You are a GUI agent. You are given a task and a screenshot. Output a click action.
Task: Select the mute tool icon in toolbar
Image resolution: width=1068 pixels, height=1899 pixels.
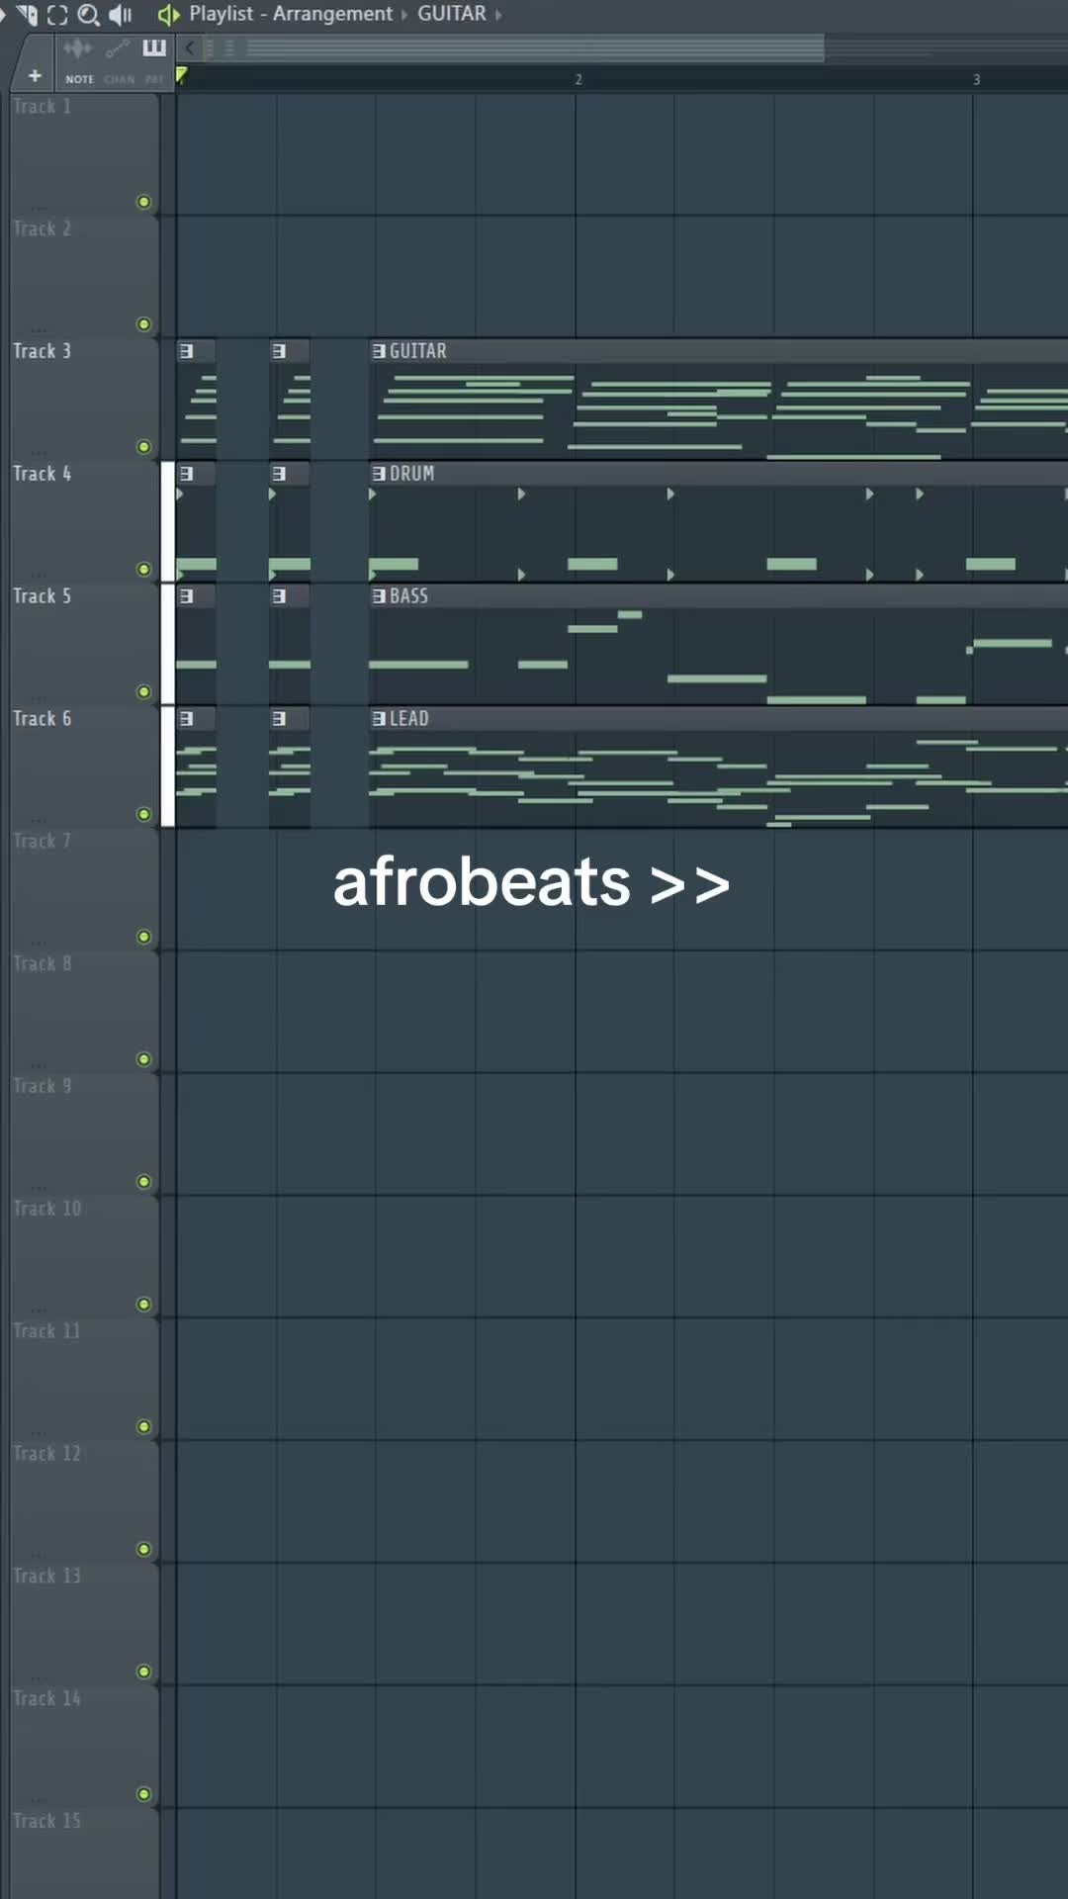[27, 14]
